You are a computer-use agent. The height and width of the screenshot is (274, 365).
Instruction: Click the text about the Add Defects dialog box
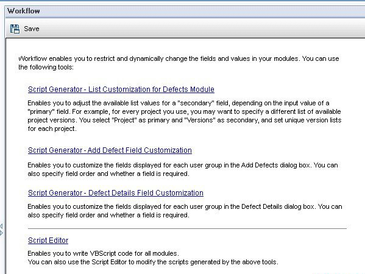point(183,169)
